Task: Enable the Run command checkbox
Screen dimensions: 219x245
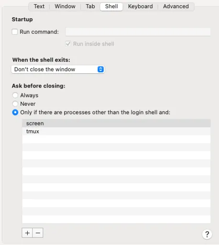Action: (15, 32)
